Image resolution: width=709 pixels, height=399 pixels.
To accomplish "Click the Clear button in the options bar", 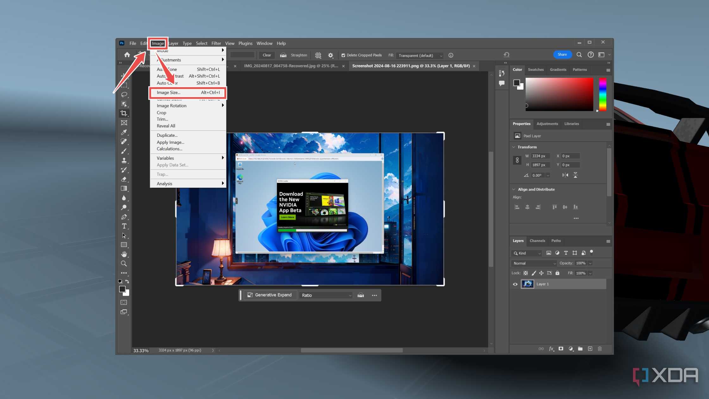I will coord(267,55).
